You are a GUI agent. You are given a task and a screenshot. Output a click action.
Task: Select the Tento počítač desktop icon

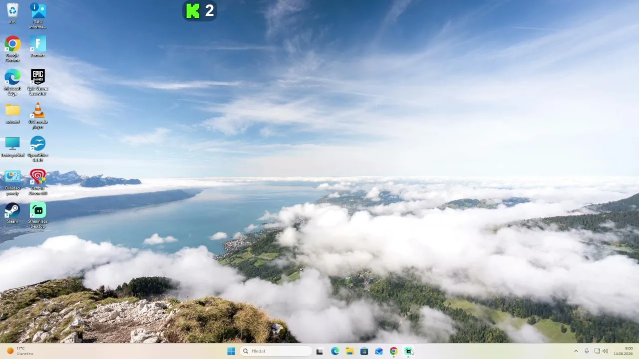12,147
